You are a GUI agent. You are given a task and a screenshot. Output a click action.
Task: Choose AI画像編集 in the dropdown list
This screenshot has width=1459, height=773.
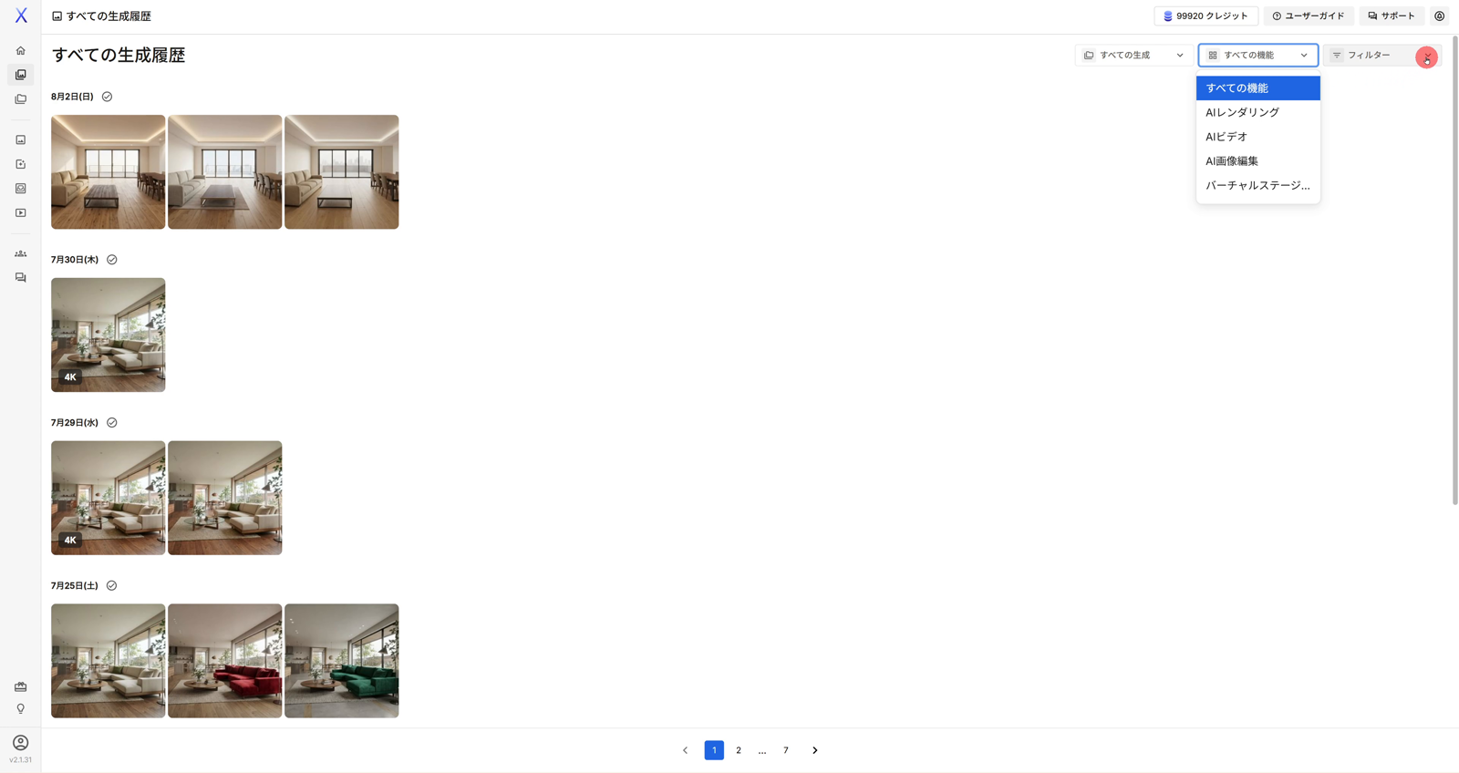(1258, 161)
